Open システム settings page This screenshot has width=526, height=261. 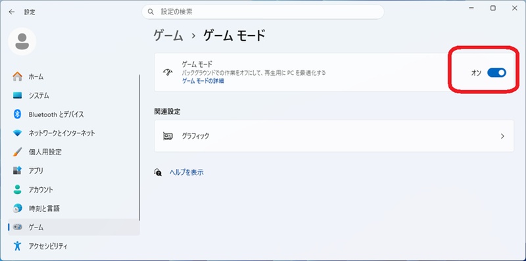point(74,95)
